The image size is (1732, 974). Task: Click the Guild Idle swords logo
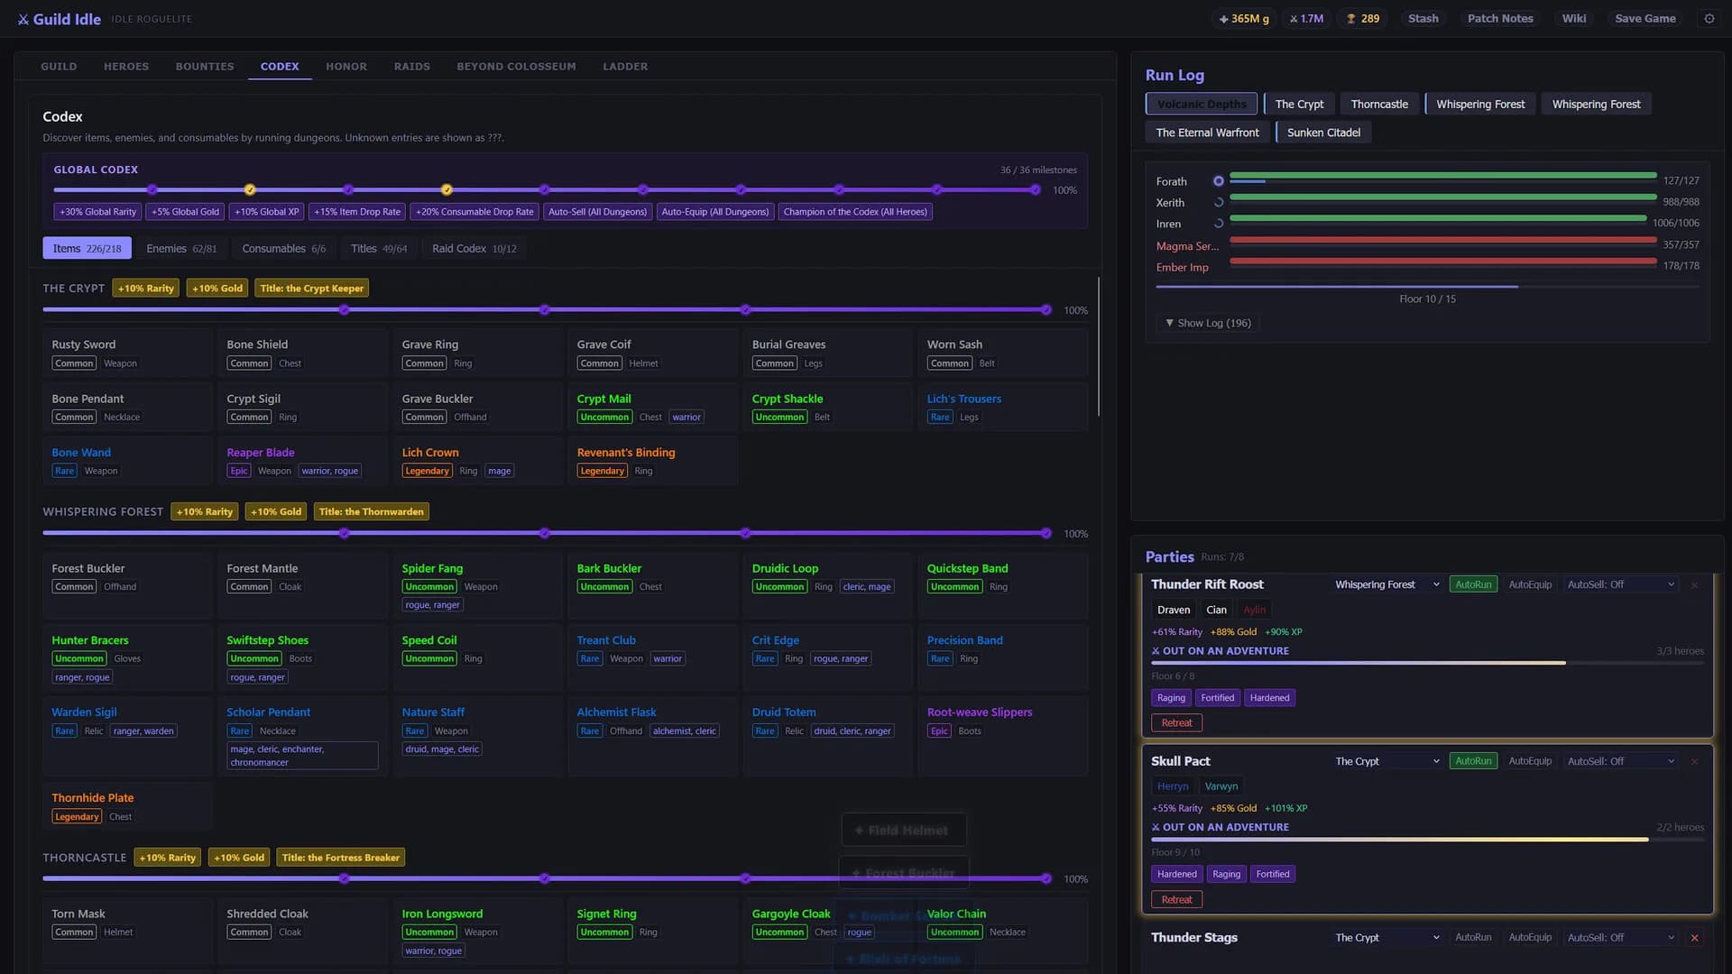(x=23, y=19)
